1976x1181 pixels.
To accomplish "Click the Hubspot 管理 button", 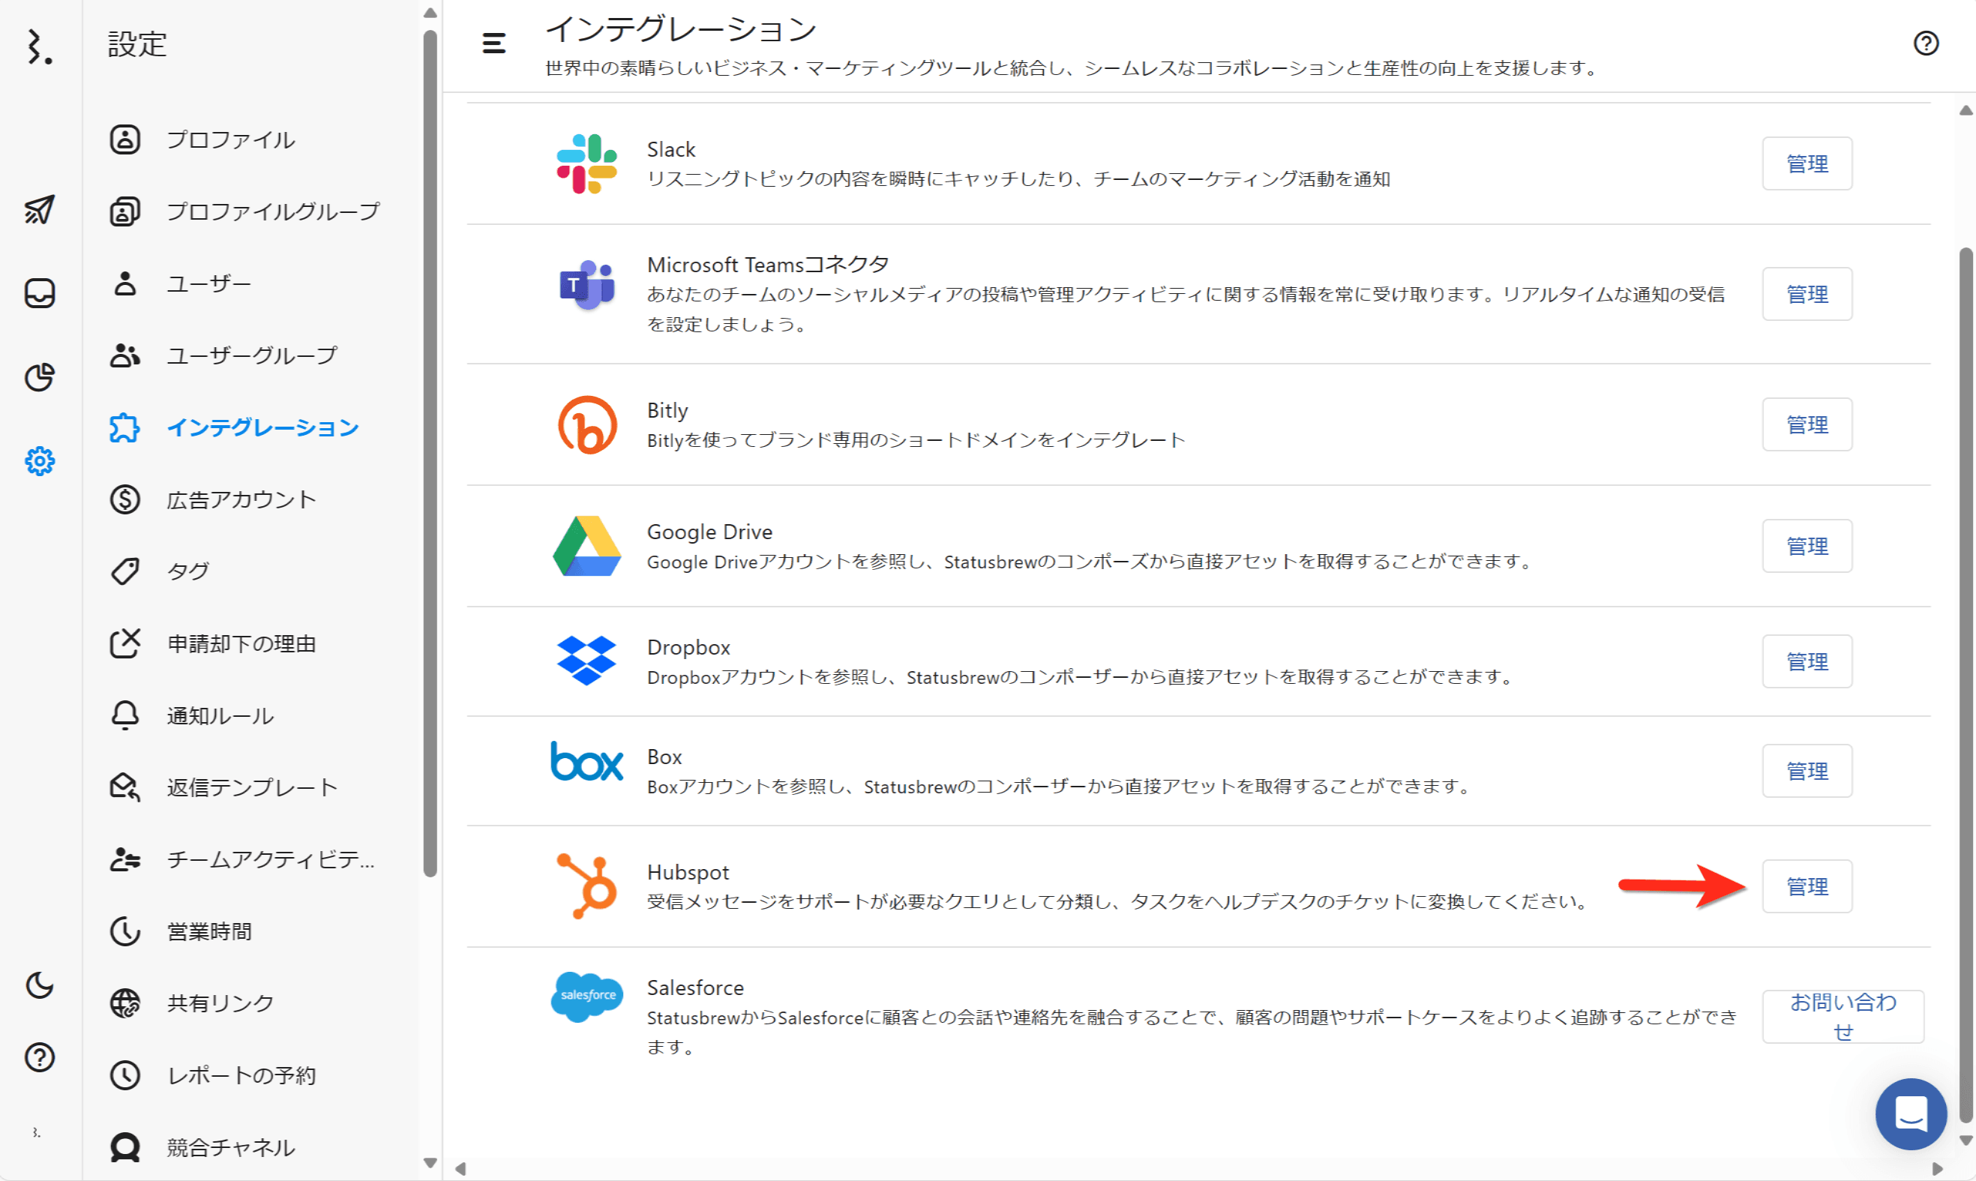I will [x=1807, y=886].
